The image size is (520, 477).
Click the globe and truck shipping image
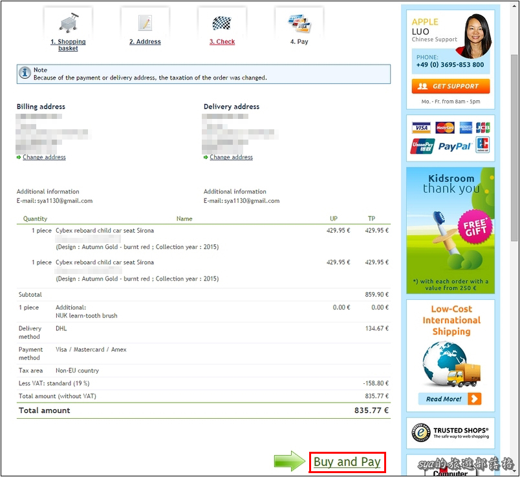(x=451, y=365)
